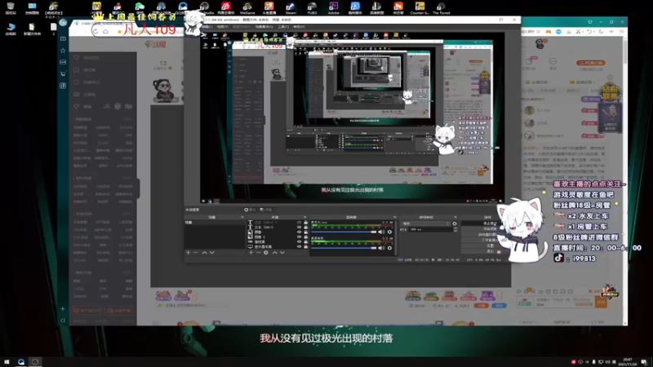
Task: Open WeGame desktop shortcut
Action: click(247, 7)
